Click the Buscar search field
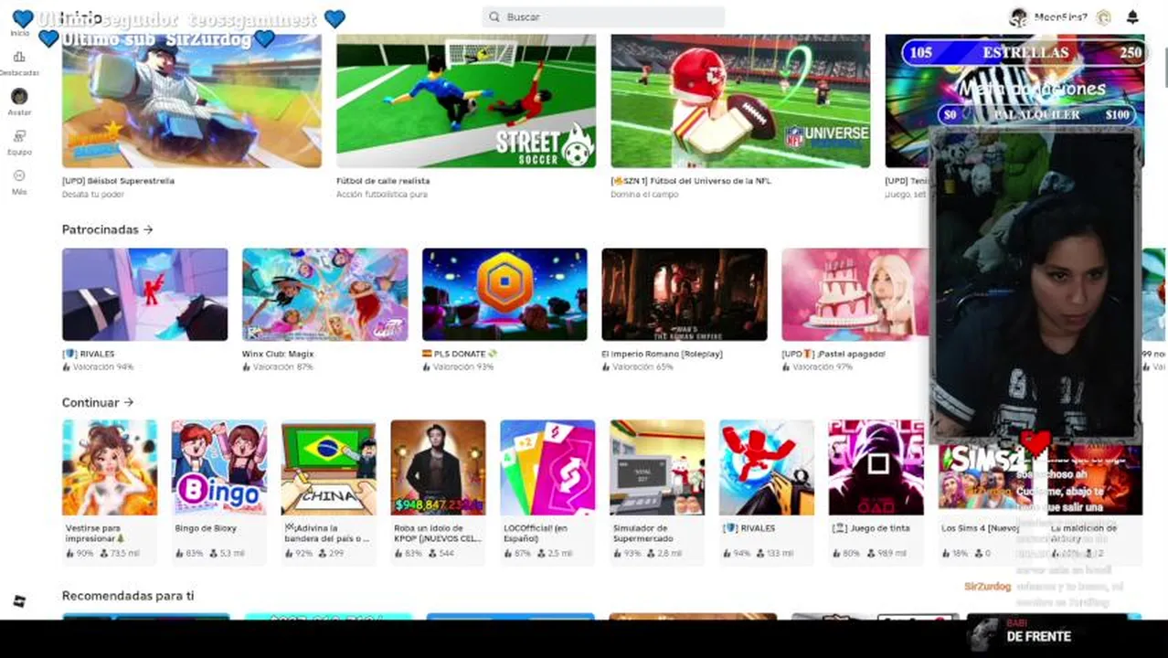 tap(603, 16)
